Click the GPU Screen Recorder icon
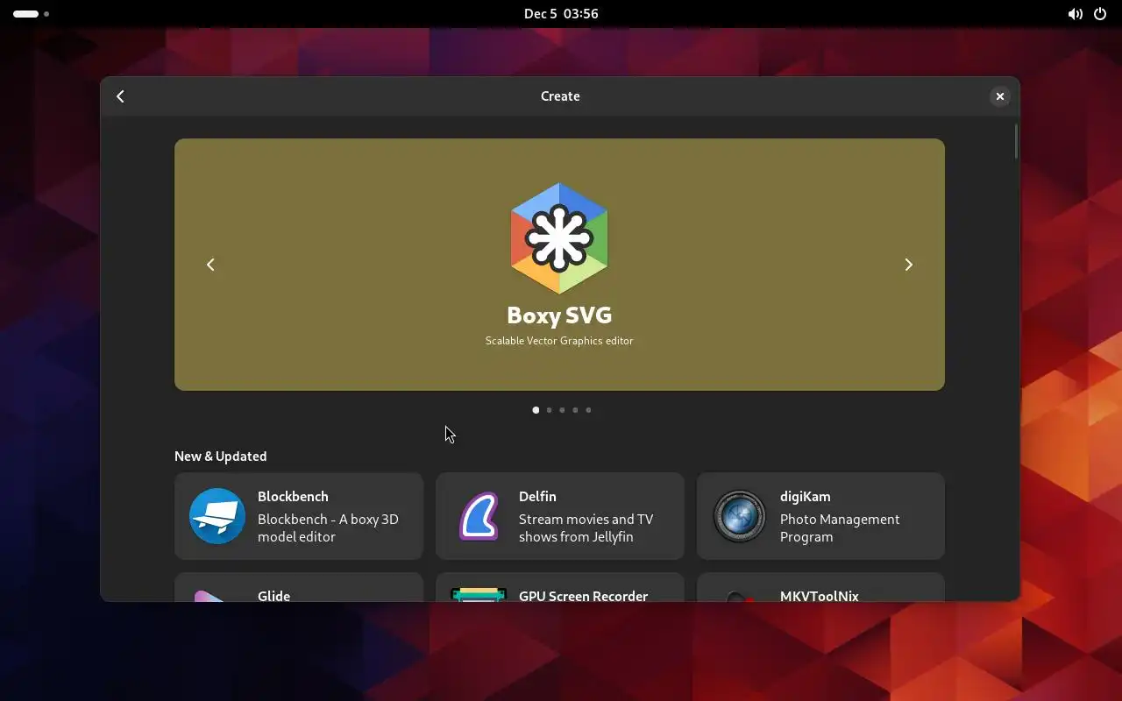This screenshot has height=701, width=1122. (x=479, y=594)
